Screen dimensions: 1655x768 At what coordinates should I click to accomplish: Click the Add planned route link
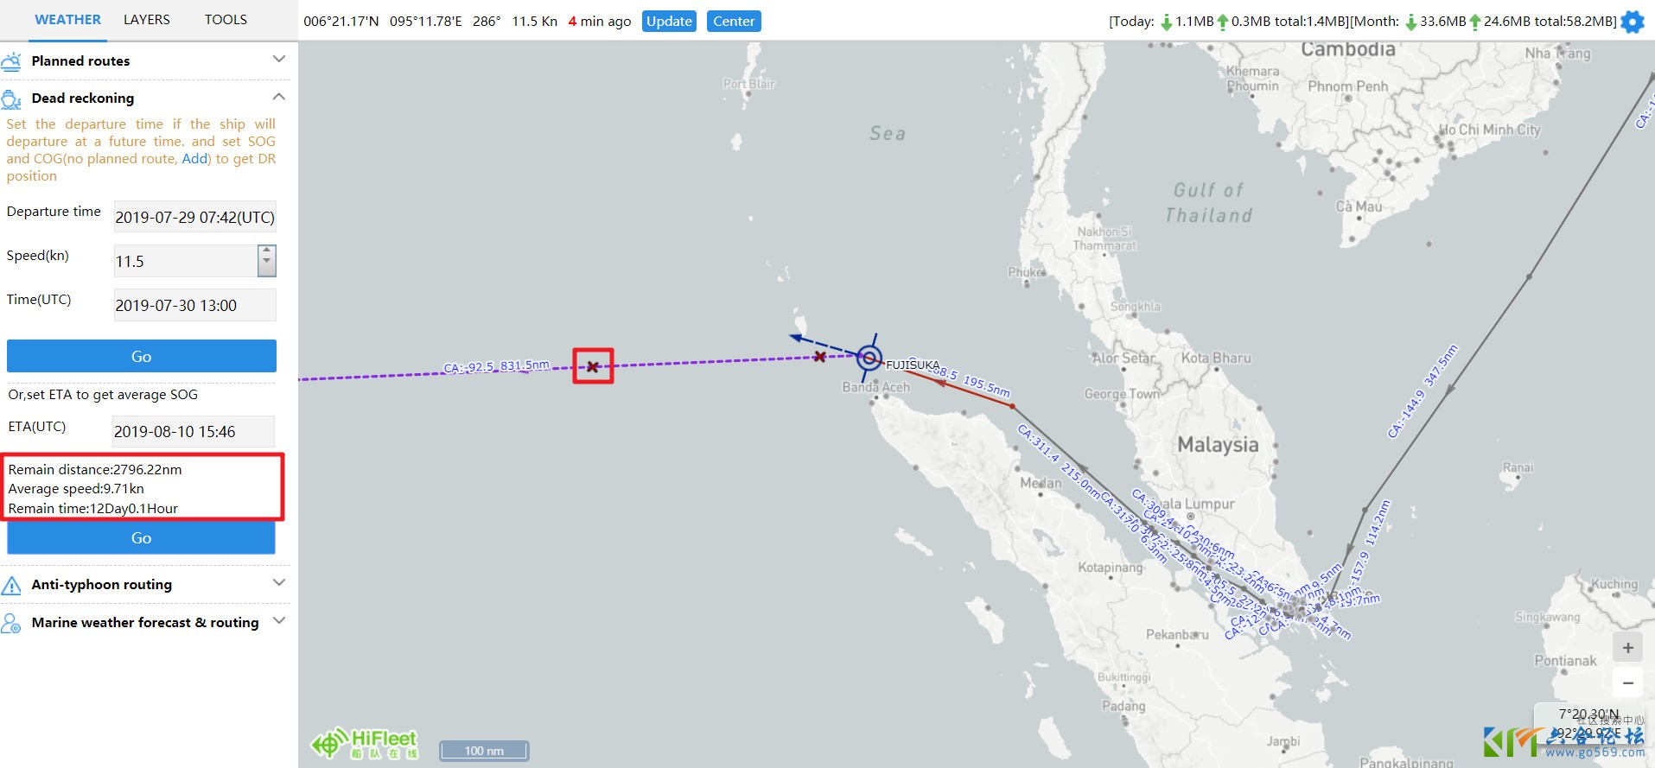pos(194,159)
